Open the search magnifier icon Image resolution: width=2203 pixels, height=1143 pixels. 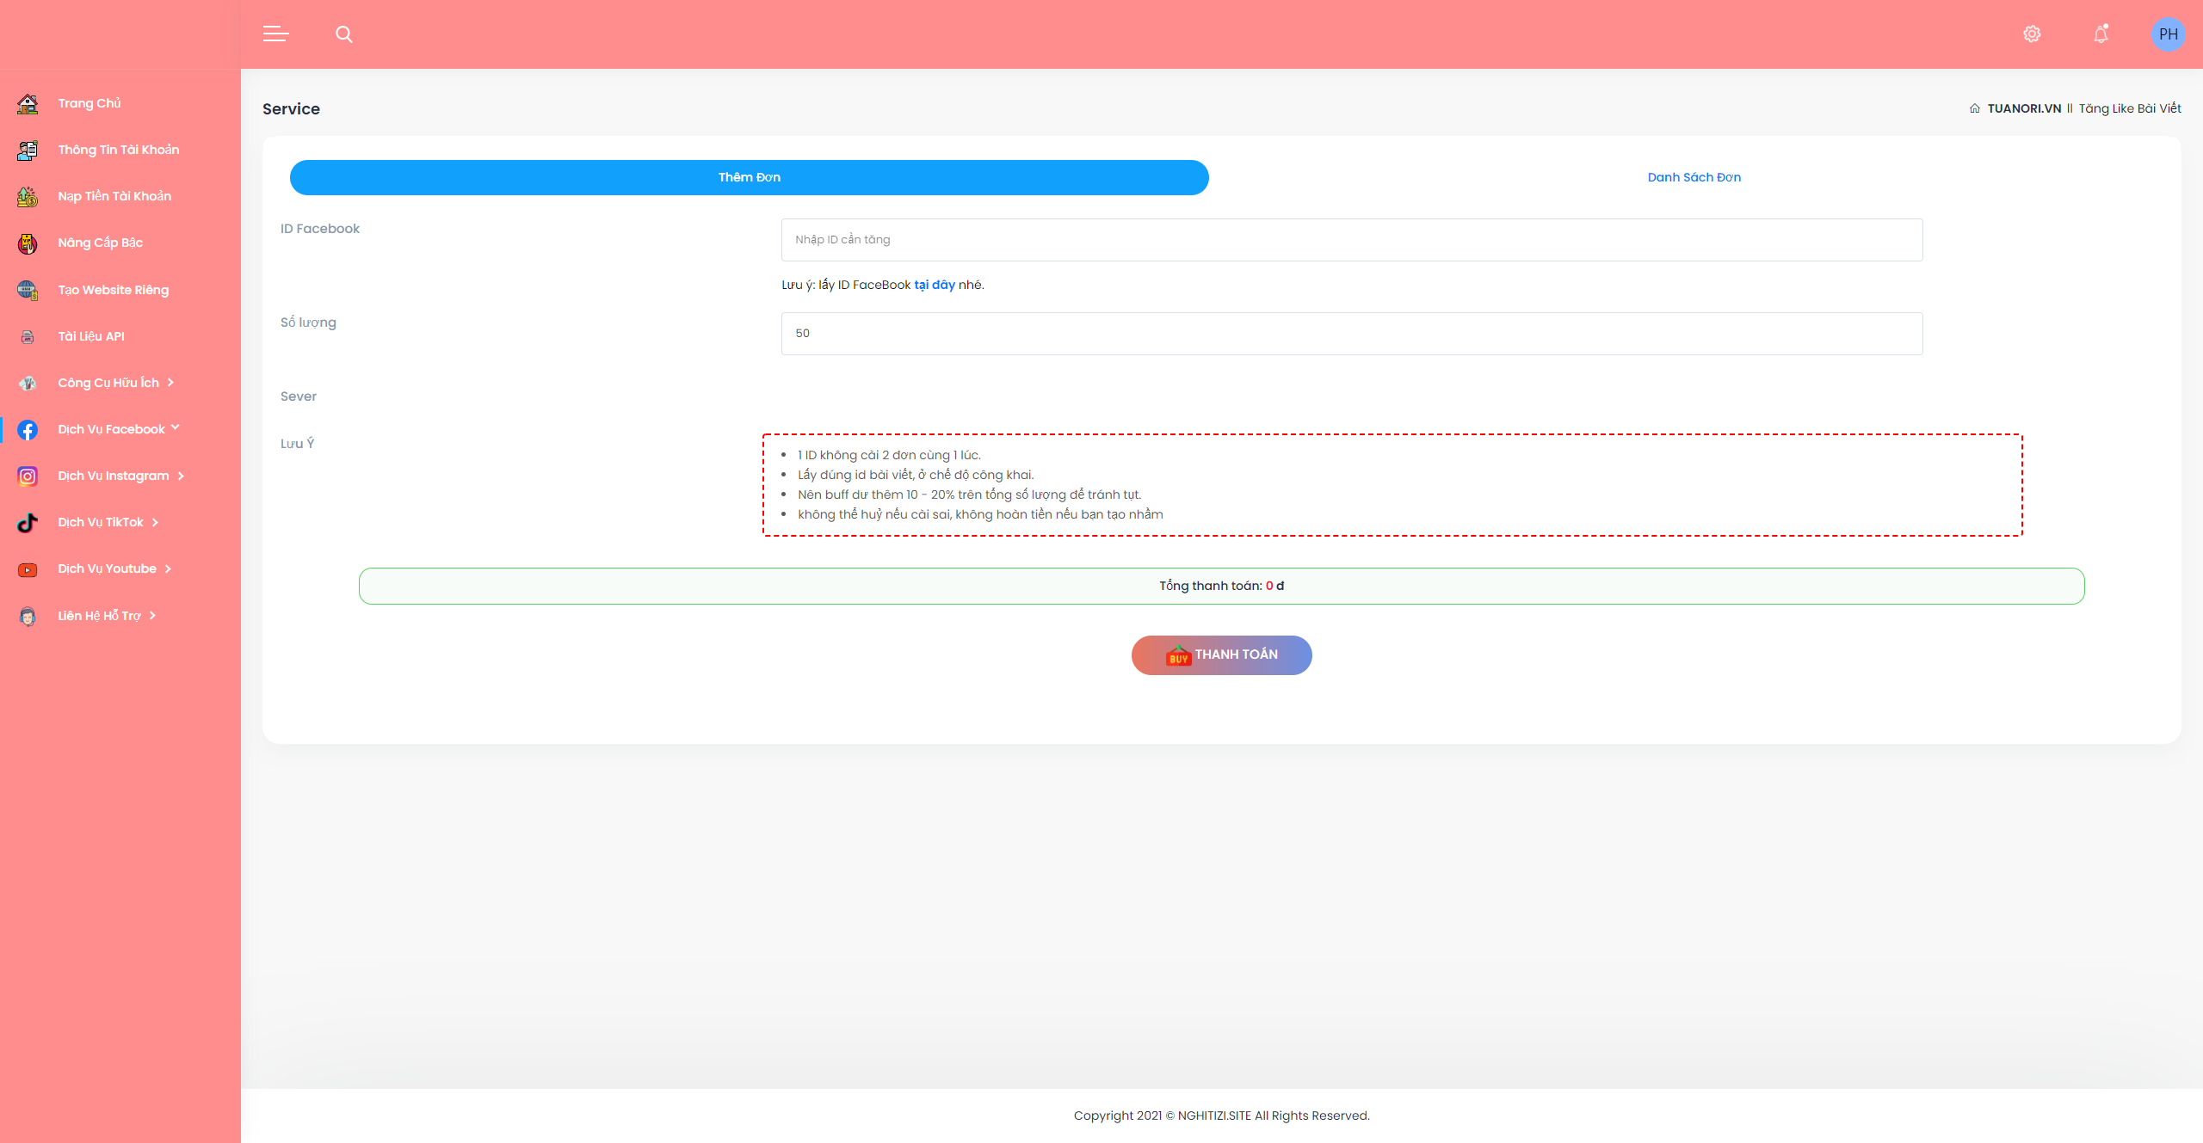(x=344, y=34)
